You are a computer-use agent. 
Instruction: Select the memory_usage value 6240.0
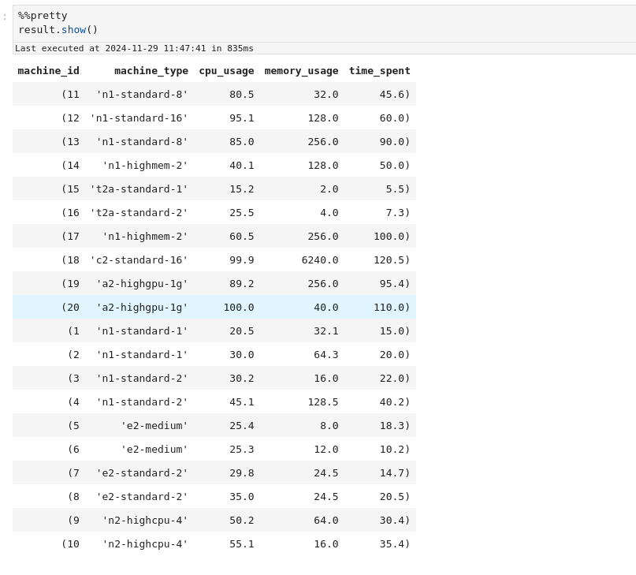pyautogui.click(x=319, y=260)
